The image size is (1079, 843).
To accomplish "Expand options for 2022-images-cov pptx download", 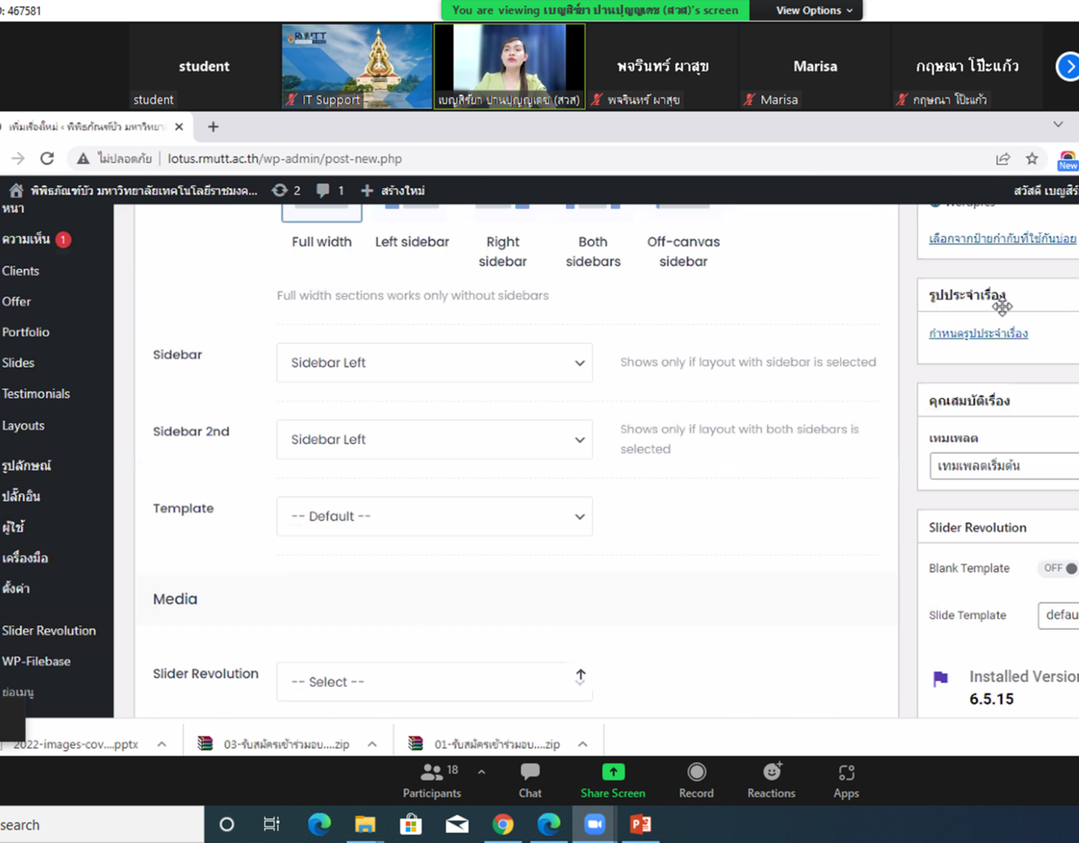I will (x=162, y=744).
